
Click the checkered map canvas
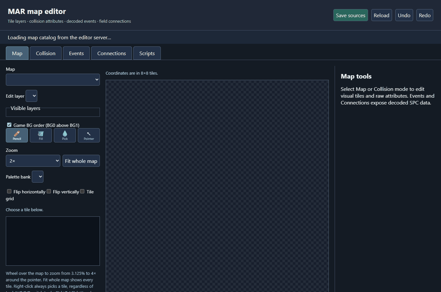click(x=217, y=186)
